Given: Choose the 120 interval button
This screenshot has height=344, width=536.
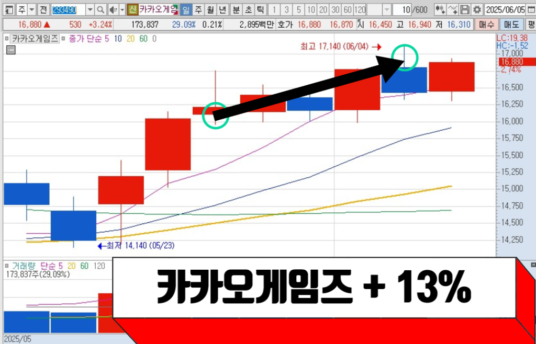Looking at the screenshot, I should tap(360, 10).
